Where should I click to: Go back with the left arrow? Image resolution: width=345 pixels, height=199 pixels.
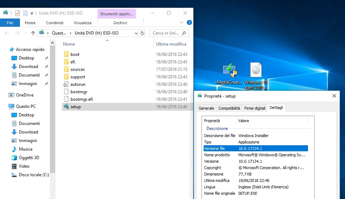7,33
